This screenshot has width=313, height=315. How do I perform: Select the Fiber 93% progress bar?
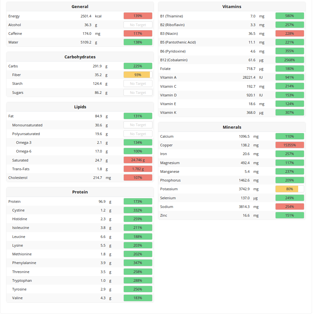click(138, 75)
